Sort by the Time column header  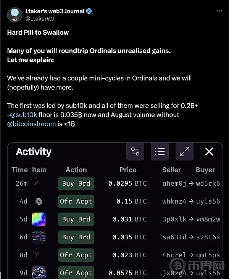click(19, 170)
